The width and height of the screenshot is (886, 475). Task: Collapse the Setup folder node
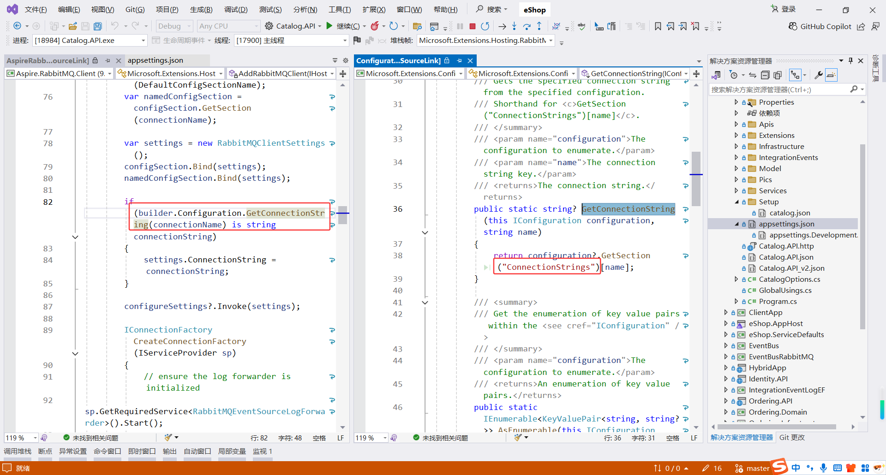click(x=736, y=202)
